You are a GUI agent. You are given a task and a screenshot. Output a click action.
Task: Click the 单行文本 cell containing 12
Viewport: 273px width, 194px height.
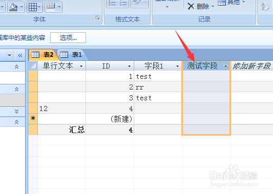(61, 108)
